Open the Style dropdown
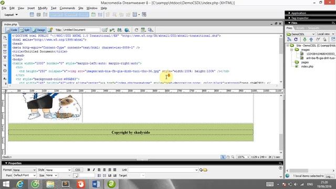Screen dimensions: 336x189 click(58, 170)
